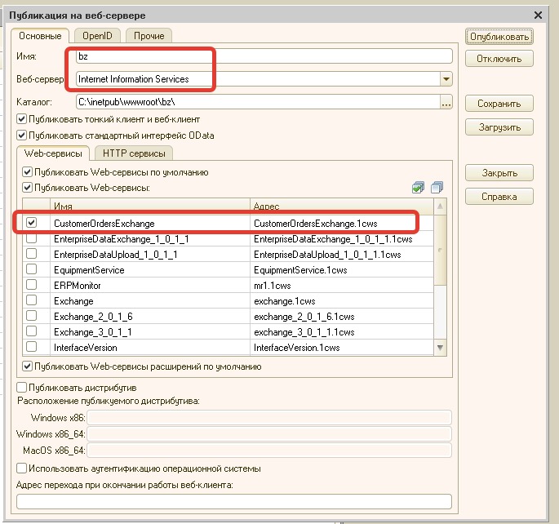Image resolution: width=559 pixels, height=524 pixels.
Task: Switch to HTTP сервисы tab
Action: pyautogui.click(x=132, y=153)
